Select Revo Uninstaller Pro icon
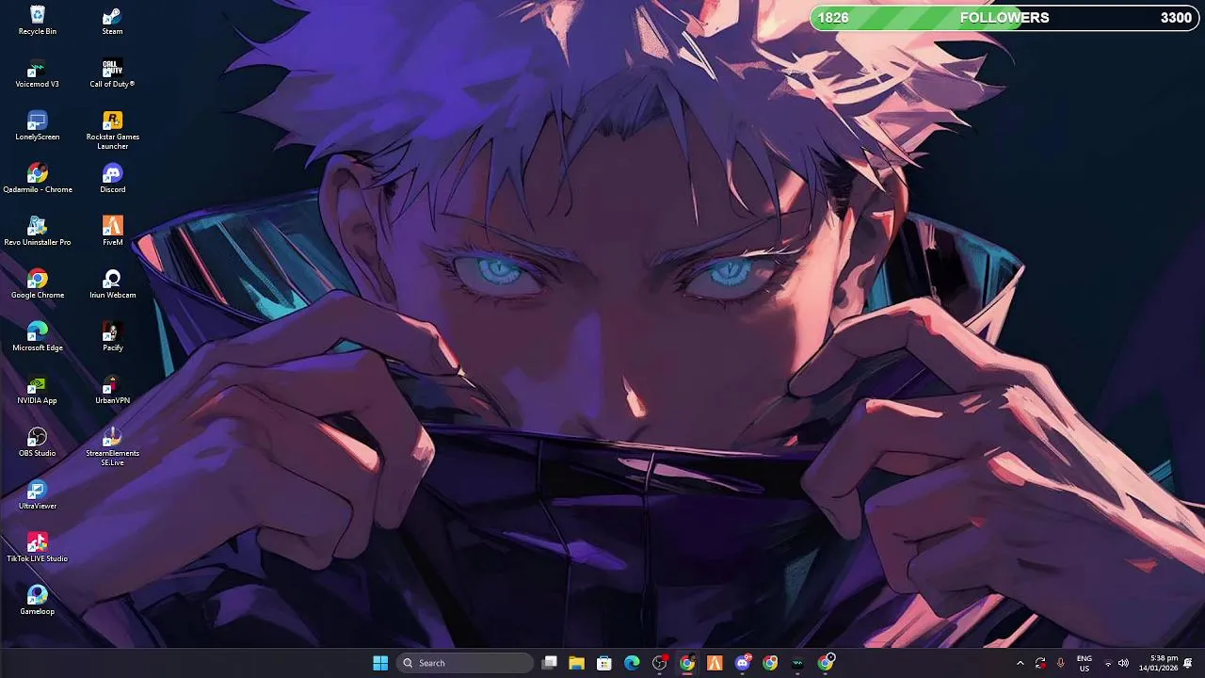 (x=38, y=232)
